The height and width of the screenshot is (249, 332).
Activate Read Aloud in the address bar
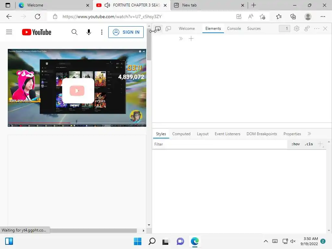coord(251,17)
